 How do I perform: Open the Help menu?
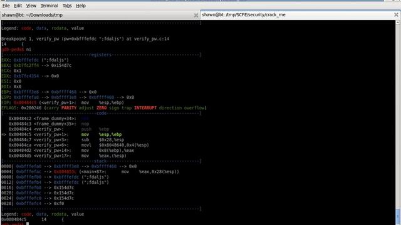(x=81, y=6)
